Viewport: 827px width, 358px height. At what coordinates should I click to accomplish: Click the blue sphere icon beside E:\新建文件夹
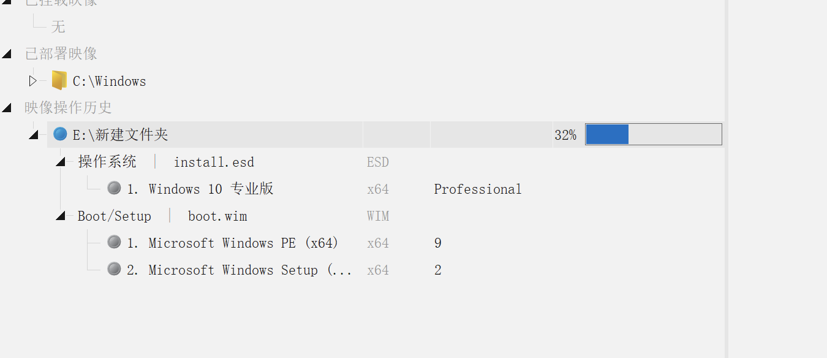60,134
